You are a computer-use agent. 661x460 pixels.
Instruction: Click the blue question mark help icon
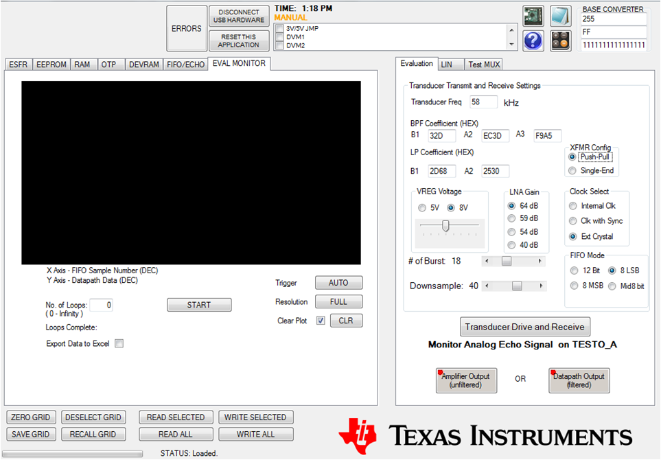533,41
